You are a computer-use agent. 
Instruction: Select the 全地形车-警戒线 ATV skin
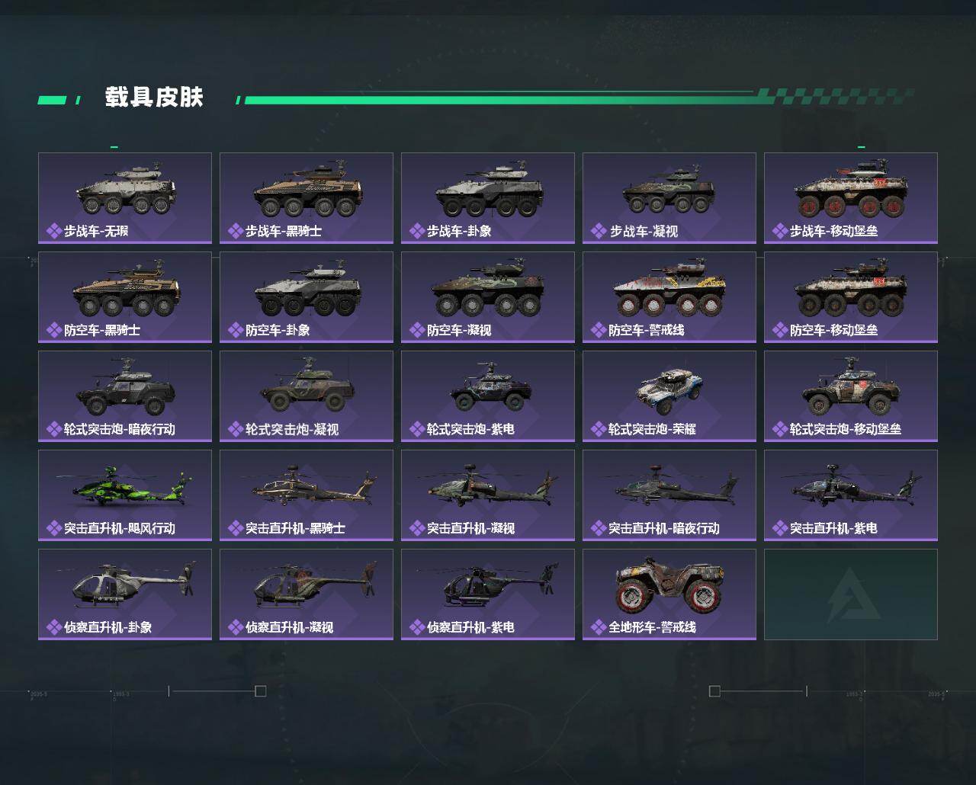click(669, 594)
